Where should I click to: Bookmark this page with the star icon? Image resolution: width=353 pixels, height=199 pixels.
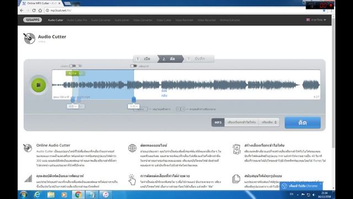tap(324, 11)
